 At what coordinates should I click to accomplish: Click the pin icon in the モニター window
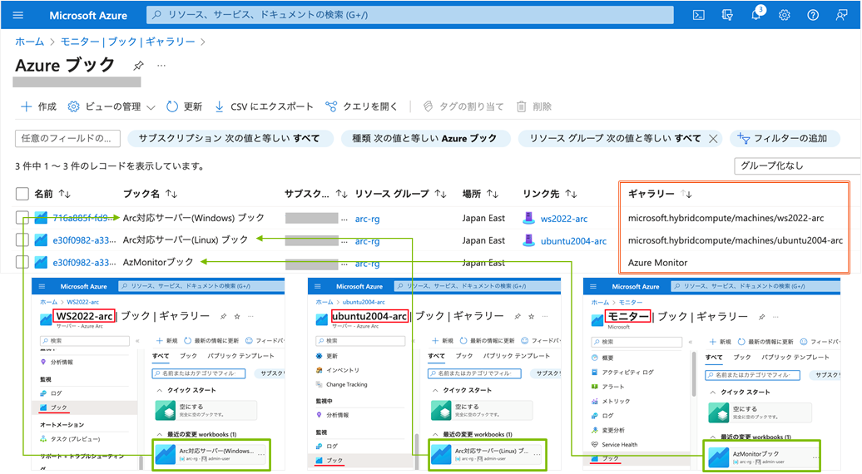pyautogui.click(x=761, y=317)
